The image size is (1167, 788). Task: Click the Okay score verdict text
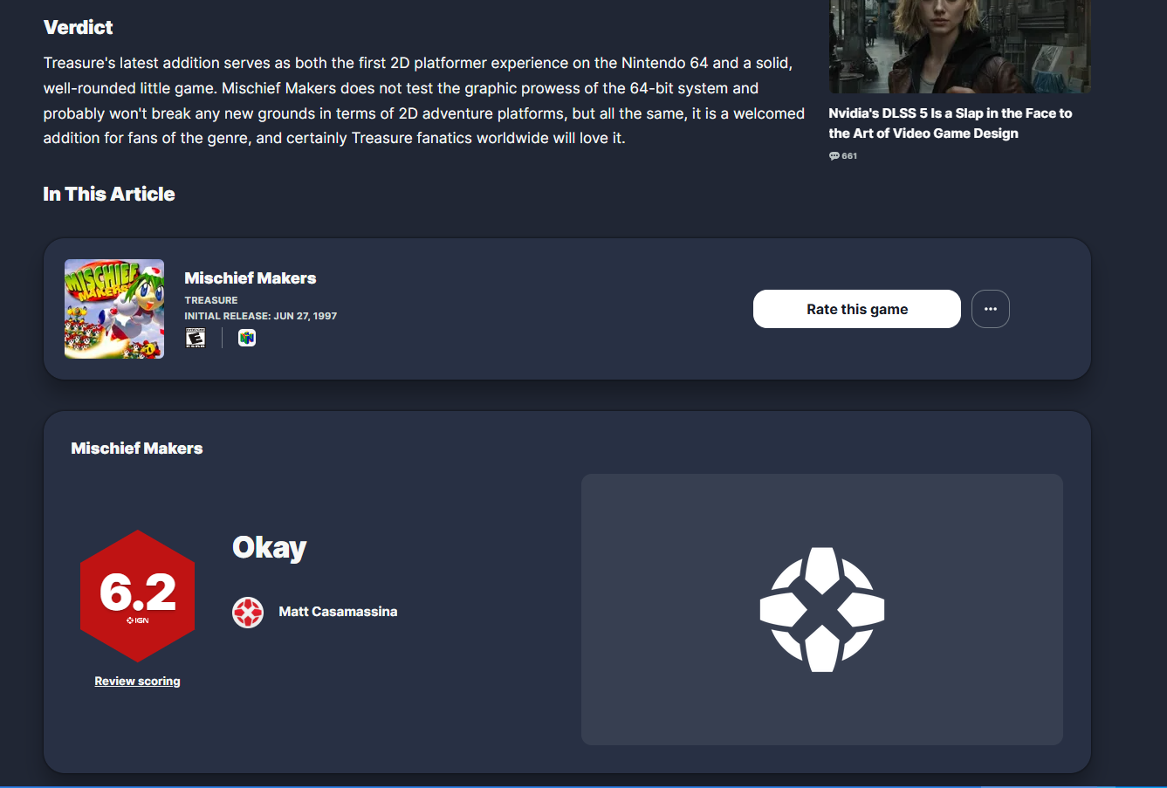click(x=270, y=547)
